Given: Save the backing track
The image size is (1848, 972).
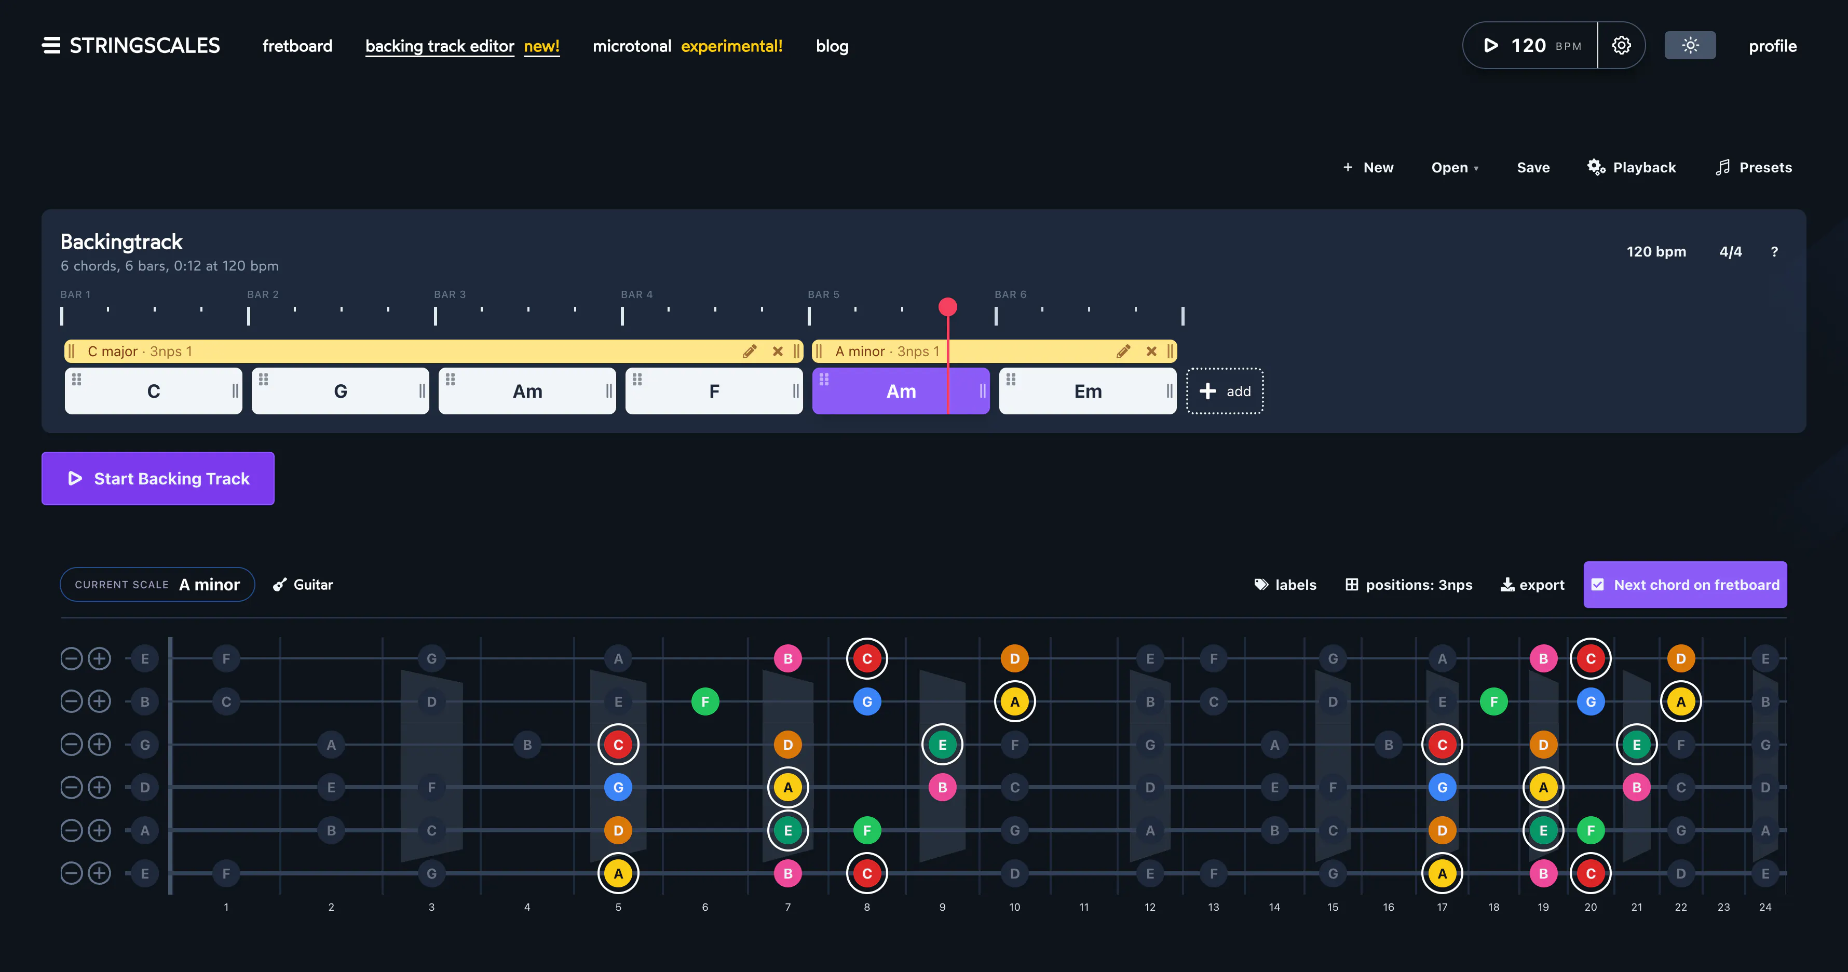Looking at the screenshot, I should (x=1533, y=167).
